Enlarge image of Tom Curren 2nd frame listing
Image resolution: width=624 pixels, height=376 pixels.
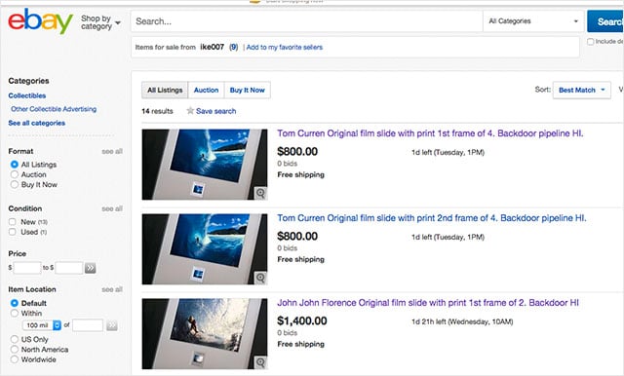click(x=260, y=278)
